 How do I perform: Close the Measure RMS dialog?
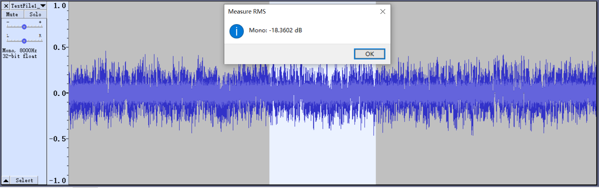tap(383, 12)
